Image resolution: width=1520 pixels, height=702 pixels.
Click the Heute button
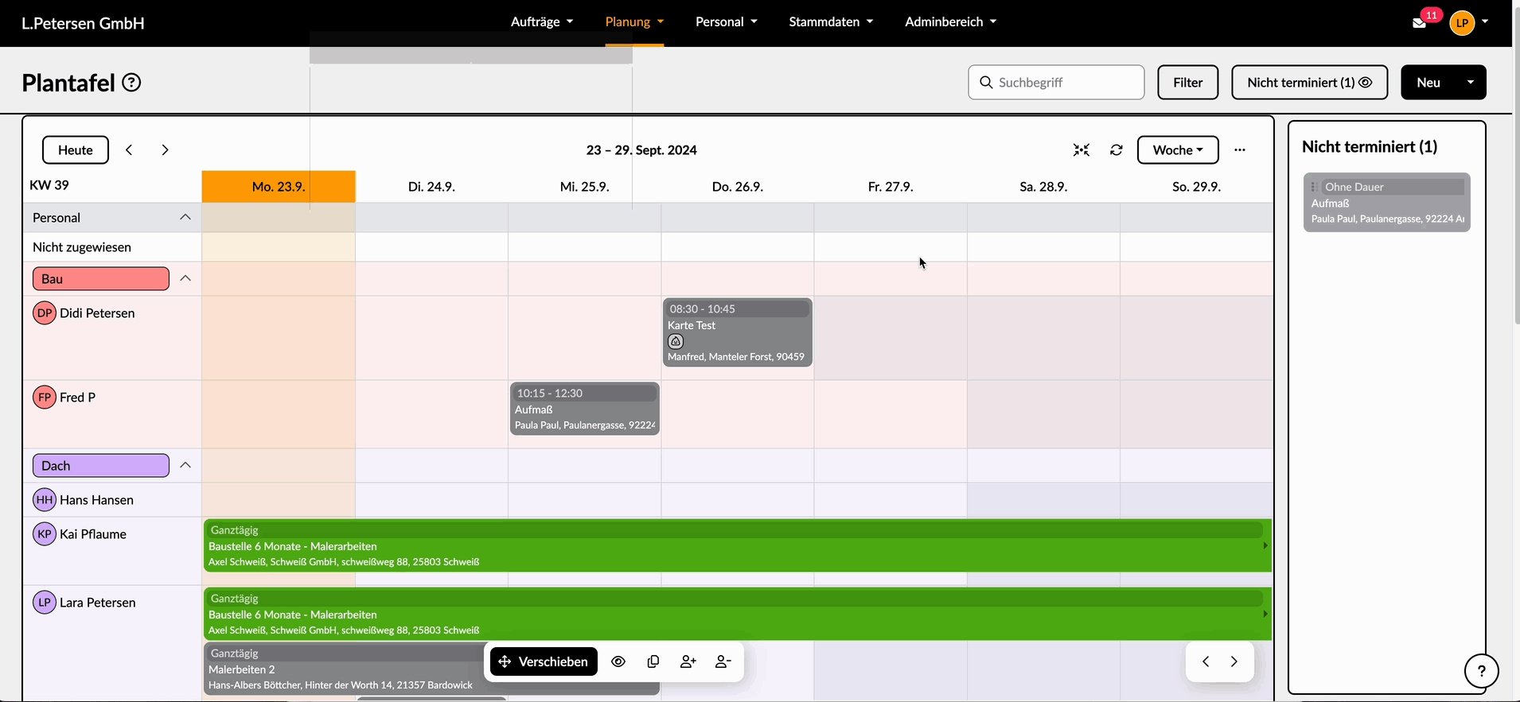(76, 149)
